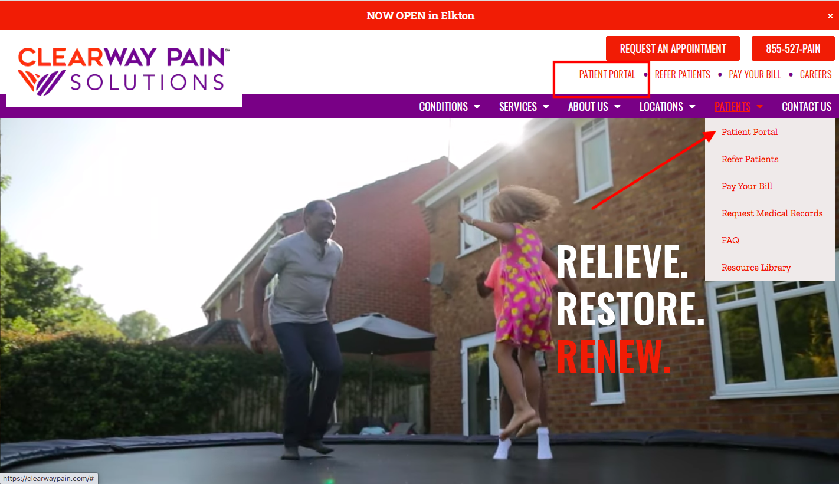
Task: Select Pay Your Bill in dropdown list
Action: pos(747,186)
